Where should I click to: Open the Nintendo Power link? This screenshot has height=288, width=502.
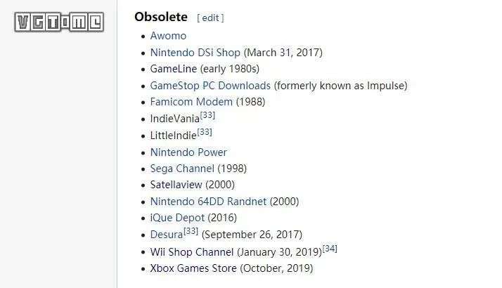pyautogui.click(x=188, y=152)
